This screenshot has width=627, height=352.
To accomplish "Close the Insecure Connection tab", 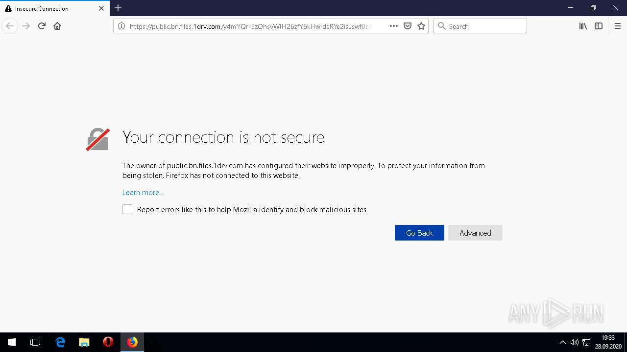I will tap(101, 8).
